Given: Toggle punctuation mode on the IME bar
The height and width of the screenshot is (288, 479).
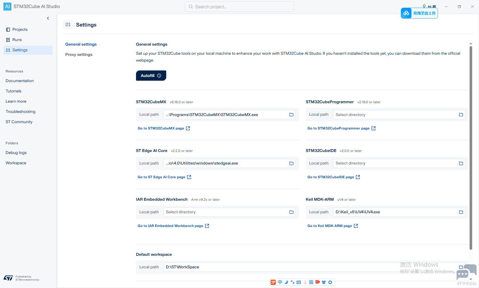Looking at the screenshot, I should [293, 282].
